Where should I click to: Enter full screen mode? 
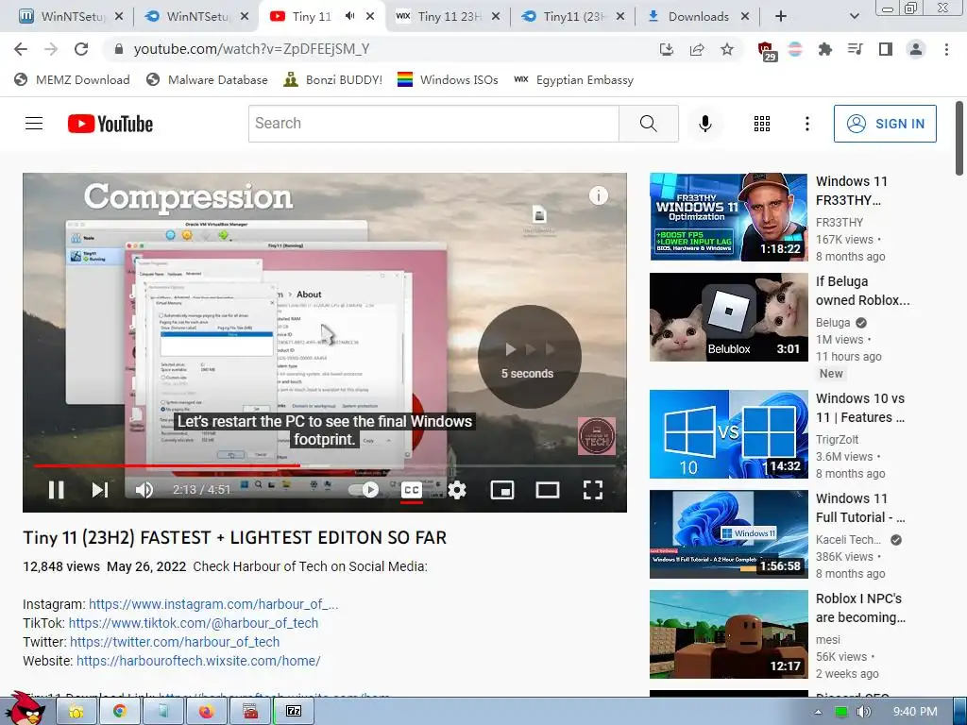click(593, 490)
